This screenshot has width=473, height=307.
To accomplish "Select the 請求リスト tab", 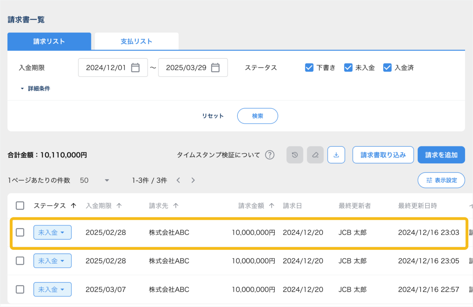I will pos(49,41).
